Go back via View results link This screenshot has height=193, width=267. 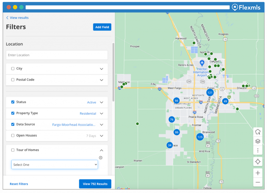(x=17, y=18)
